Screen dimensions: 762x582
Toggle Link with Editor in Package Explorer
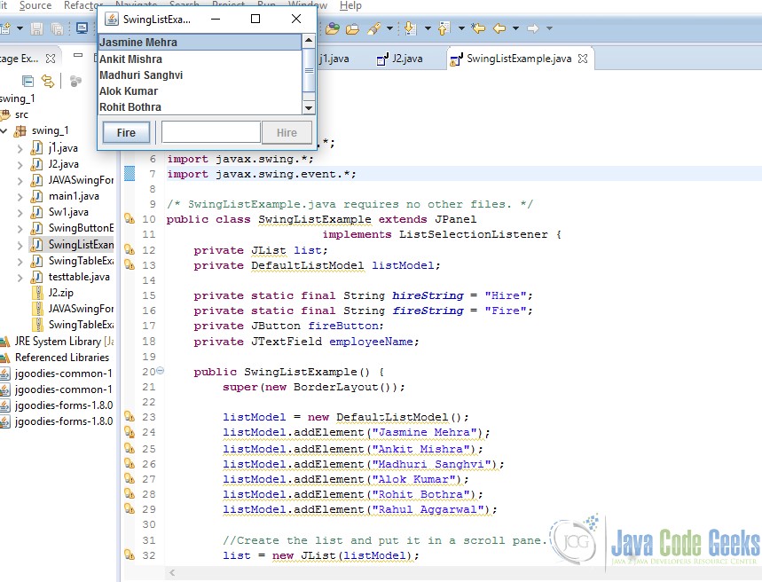pos(48,81)
